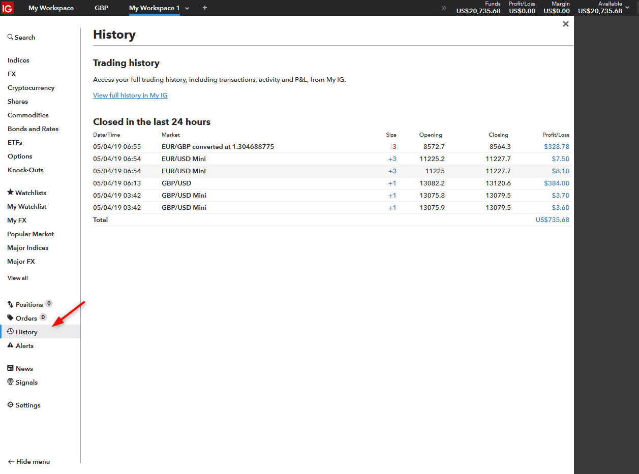Switch to the My Workspace tab

pos(51,8)
